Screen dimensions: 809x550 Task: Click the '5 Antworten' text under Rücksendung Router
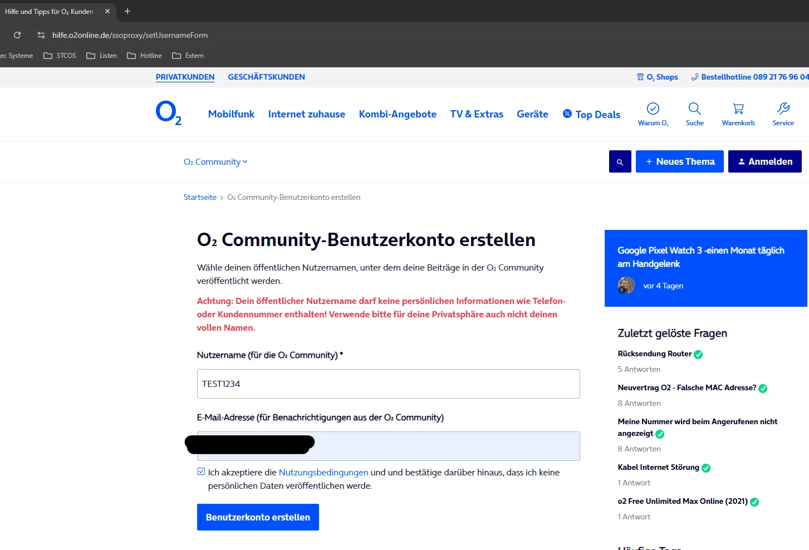639,369
